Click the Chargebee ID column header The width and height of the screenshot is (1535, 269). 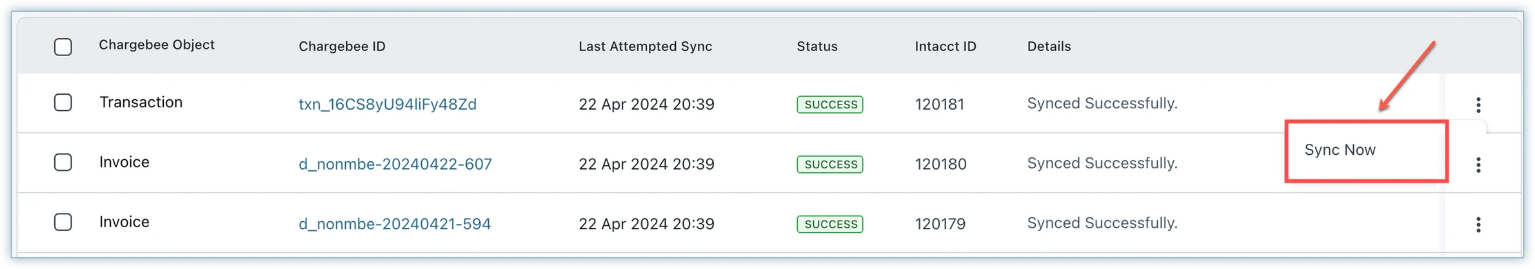pyautogui.click(x=342, y=46)
